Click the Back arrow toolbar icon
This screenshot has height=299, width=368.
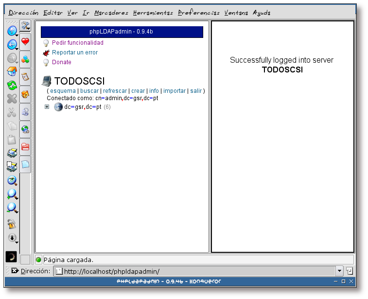pos(12,45)
